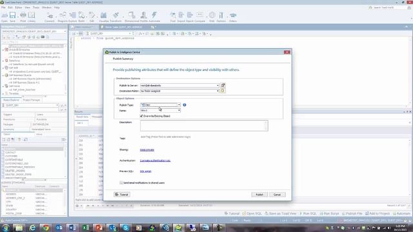Open the connection dropdown in Navigation Manager
413x232 pixels.
tap(65, 32)
